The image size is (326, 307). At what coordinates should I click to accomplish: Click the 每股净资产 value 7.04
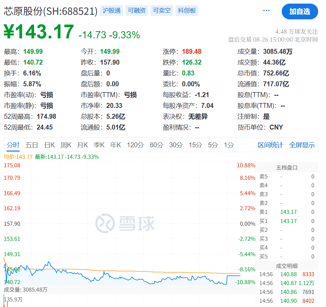(x=207, y=106)
